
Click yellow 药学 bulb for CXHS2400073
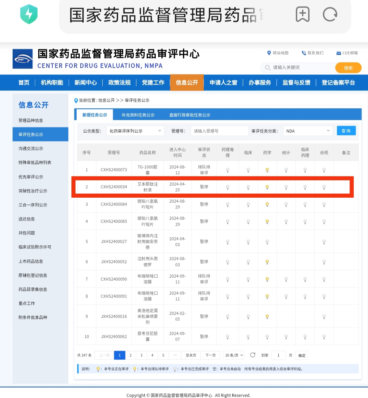[267, 170]
